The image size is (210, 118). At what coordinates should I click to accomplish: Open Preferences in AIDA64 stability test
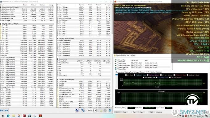click(x=159, y=112)
